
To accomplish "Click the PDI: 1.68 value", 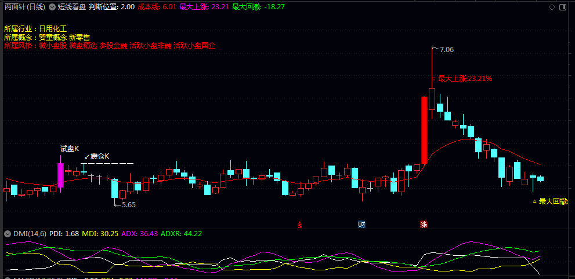I will coord(64,234).
